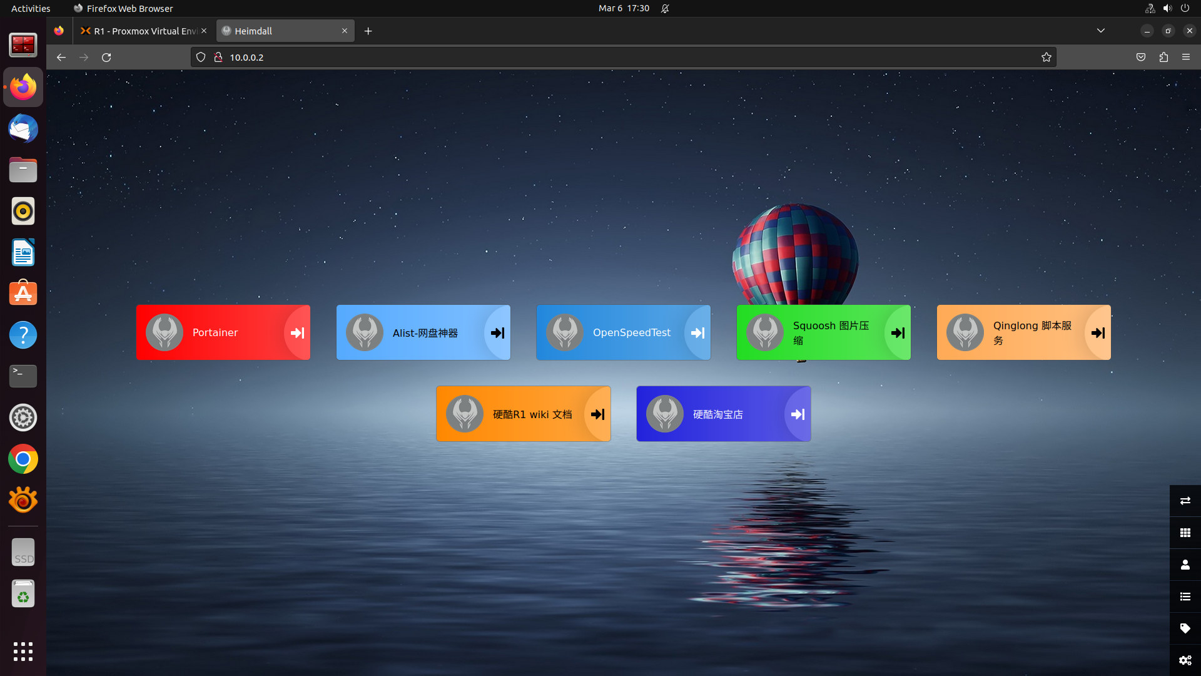Click the Heimdall switch arrows sidebar icon
Image resolution: width=1201 pixels, height=676 pixels.
(1185, 501)
